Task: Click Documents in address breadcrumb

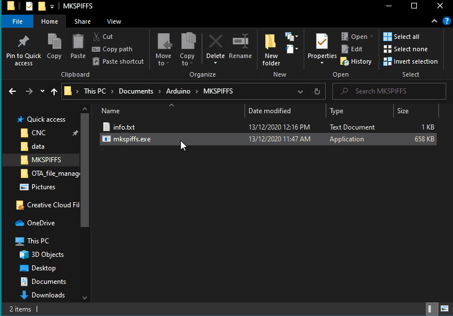Action: pos(136,91)
